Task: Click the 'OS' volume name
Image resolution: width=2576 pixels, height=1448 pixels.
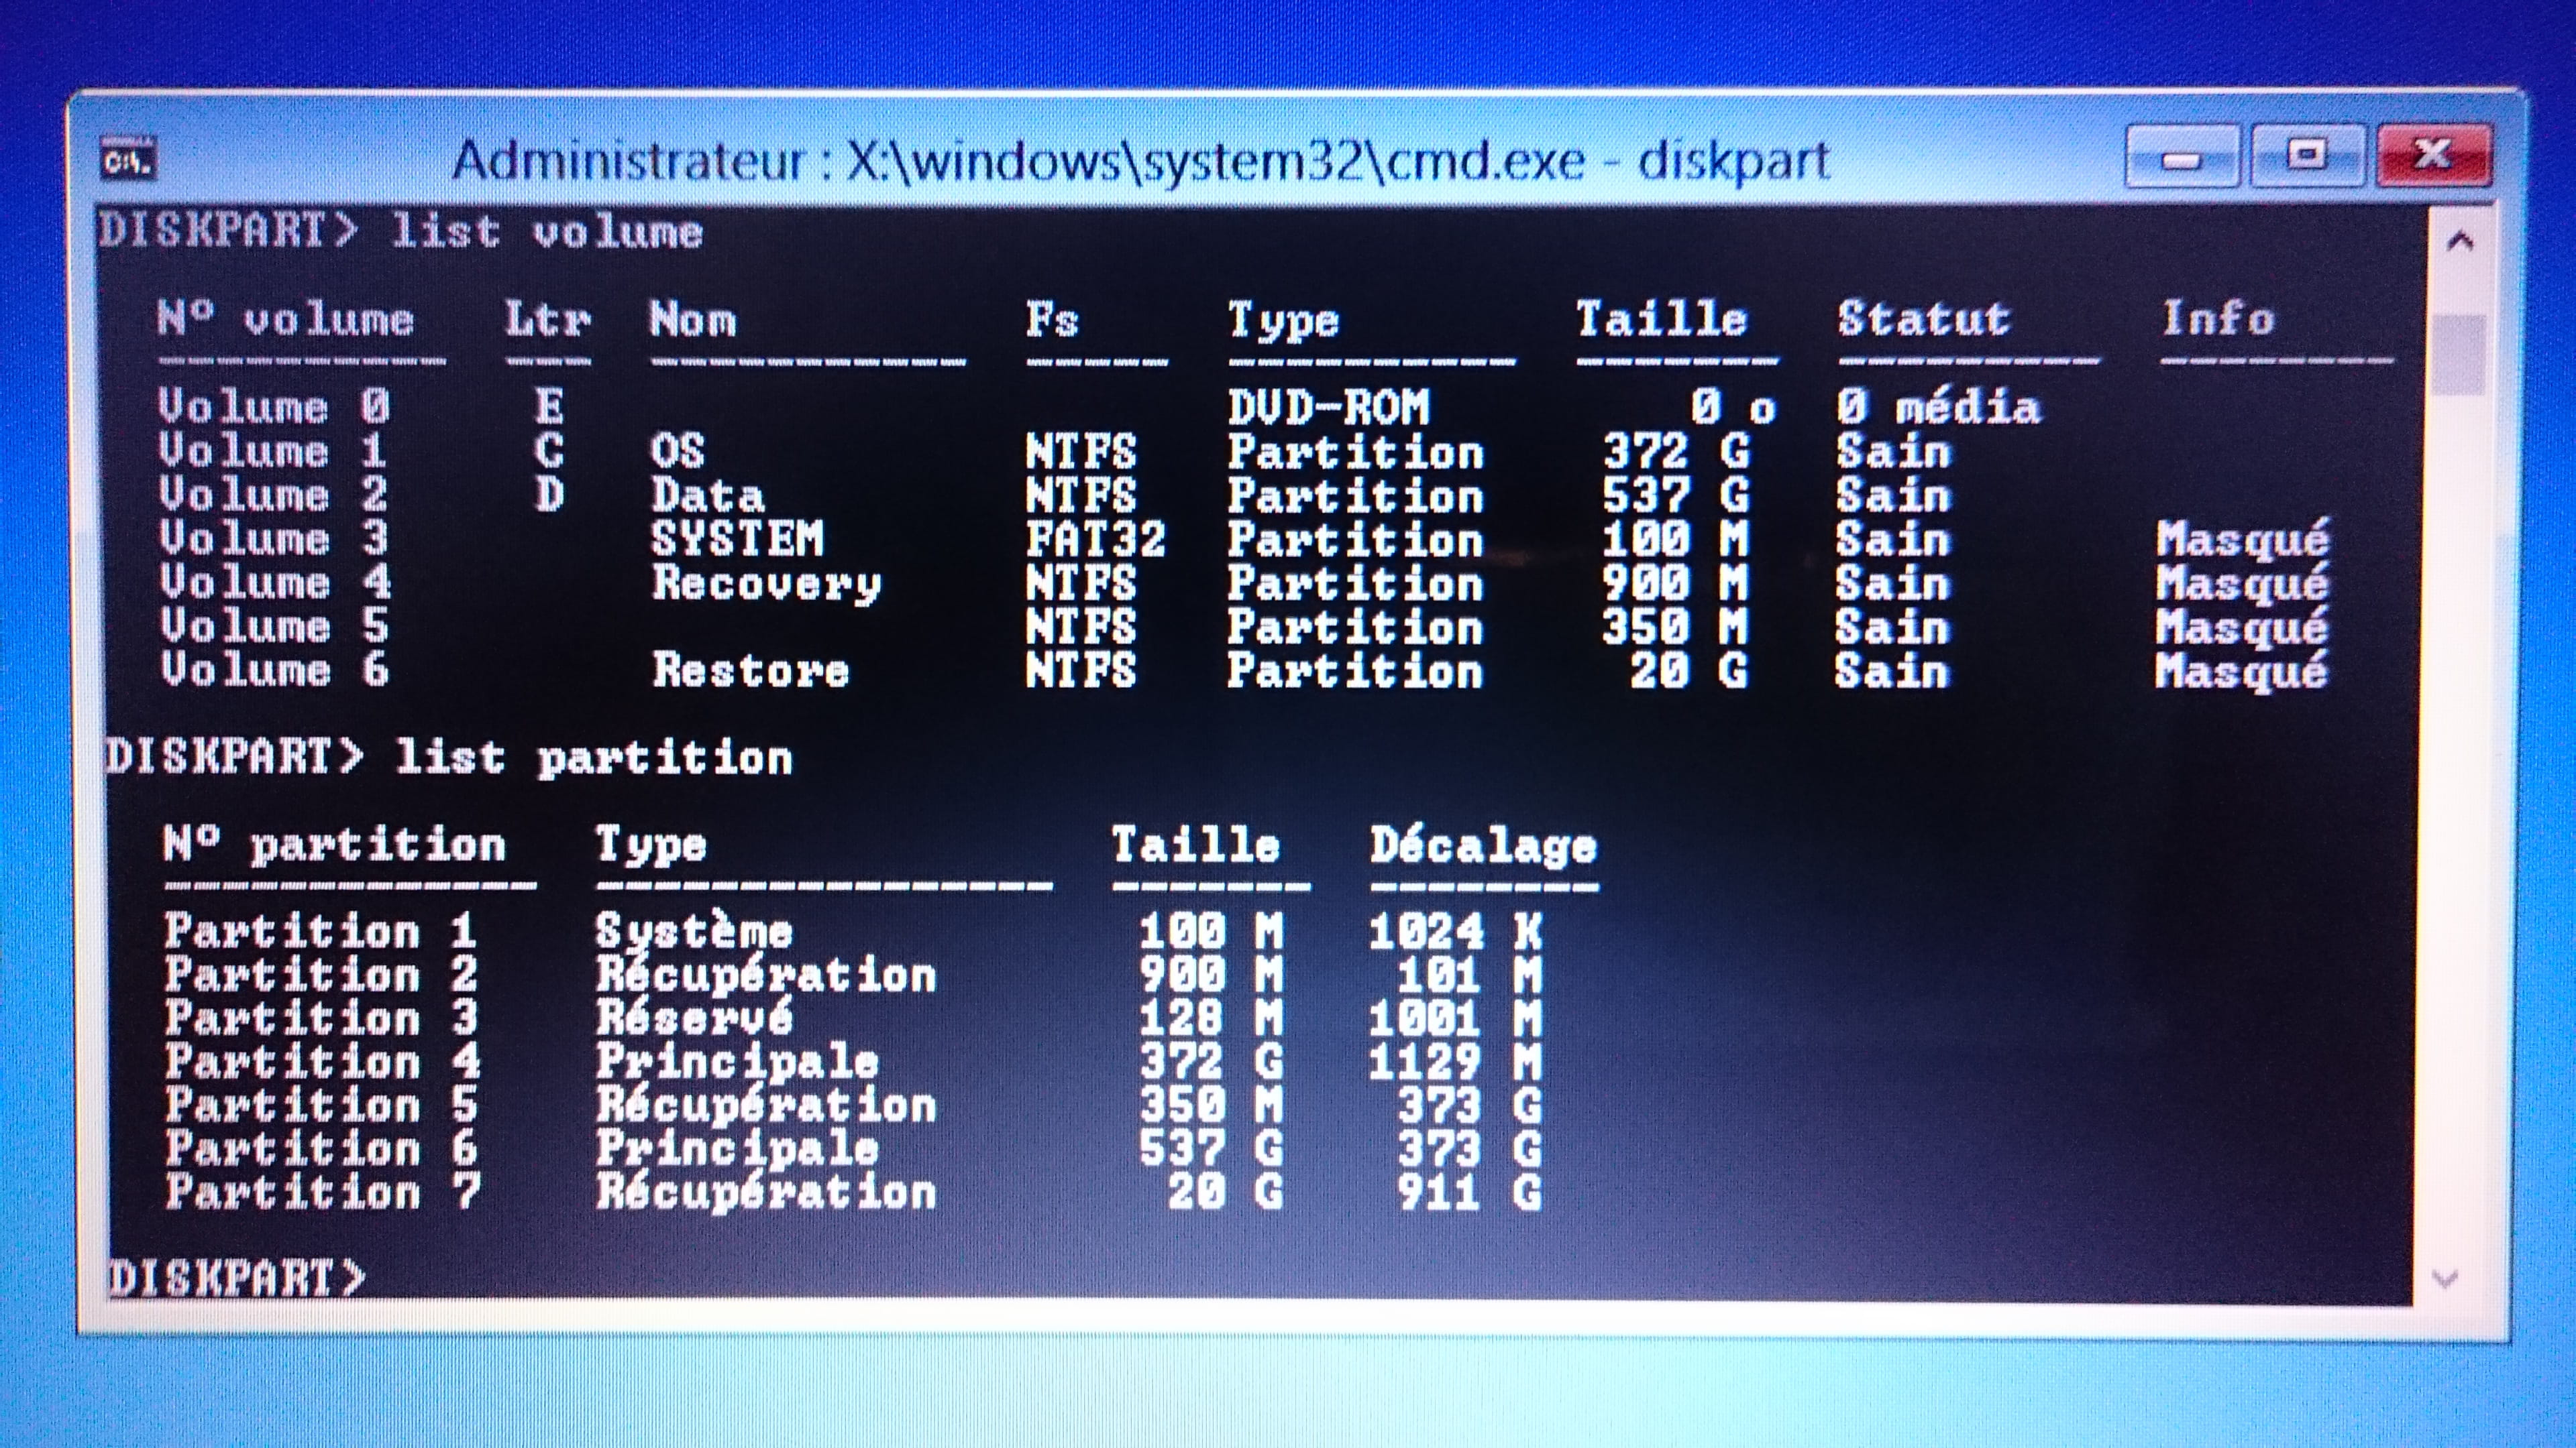Action: (677, 450)
